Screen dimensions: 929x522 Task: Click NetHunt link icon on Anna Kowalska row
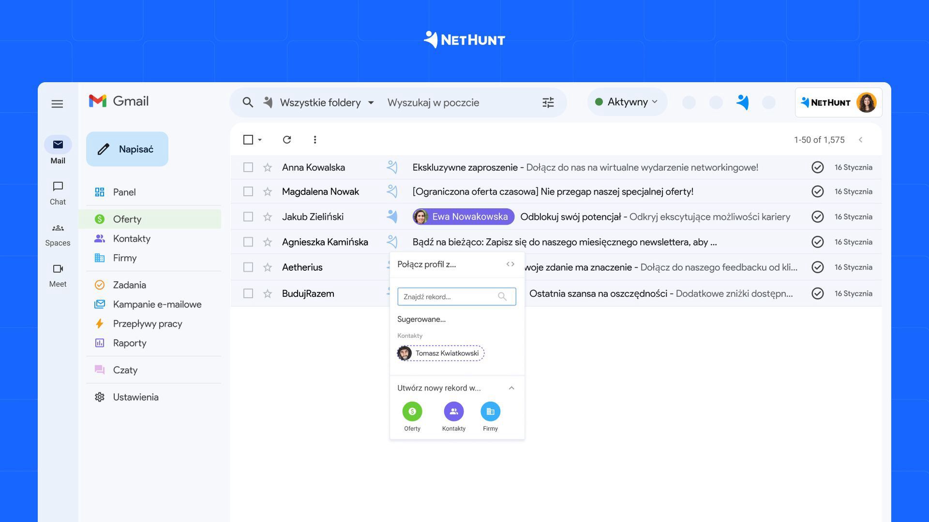(x=392, y=167)
